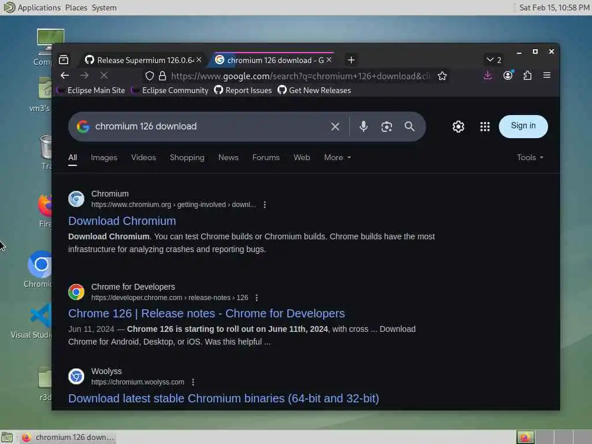Click the padlock site security icon
Viewport: 592px width, 444px height.
click(162, 76)
